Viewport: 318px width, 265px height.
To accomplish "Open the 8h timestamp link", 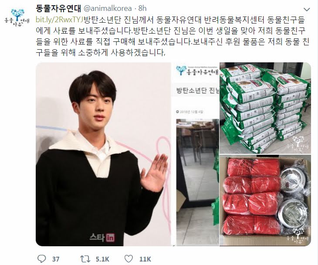I will 142,8.
